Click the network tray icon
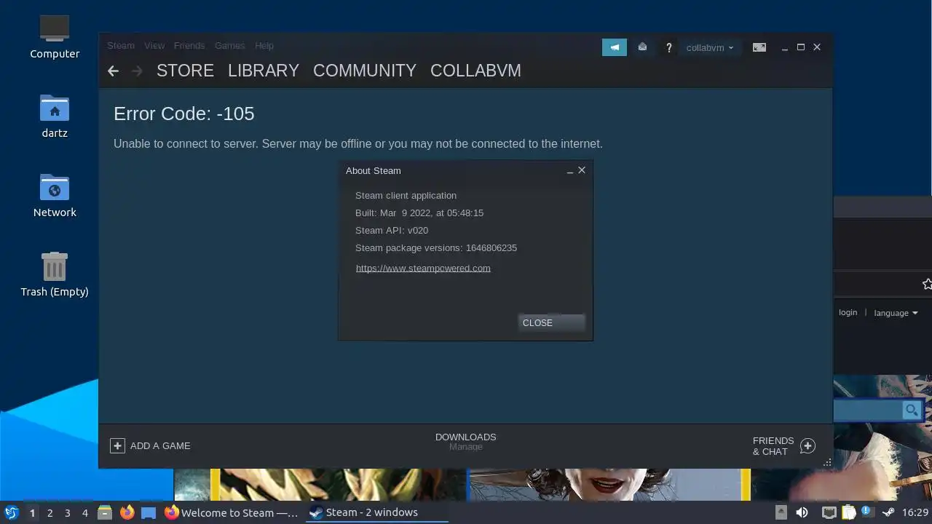 (829, 512)
